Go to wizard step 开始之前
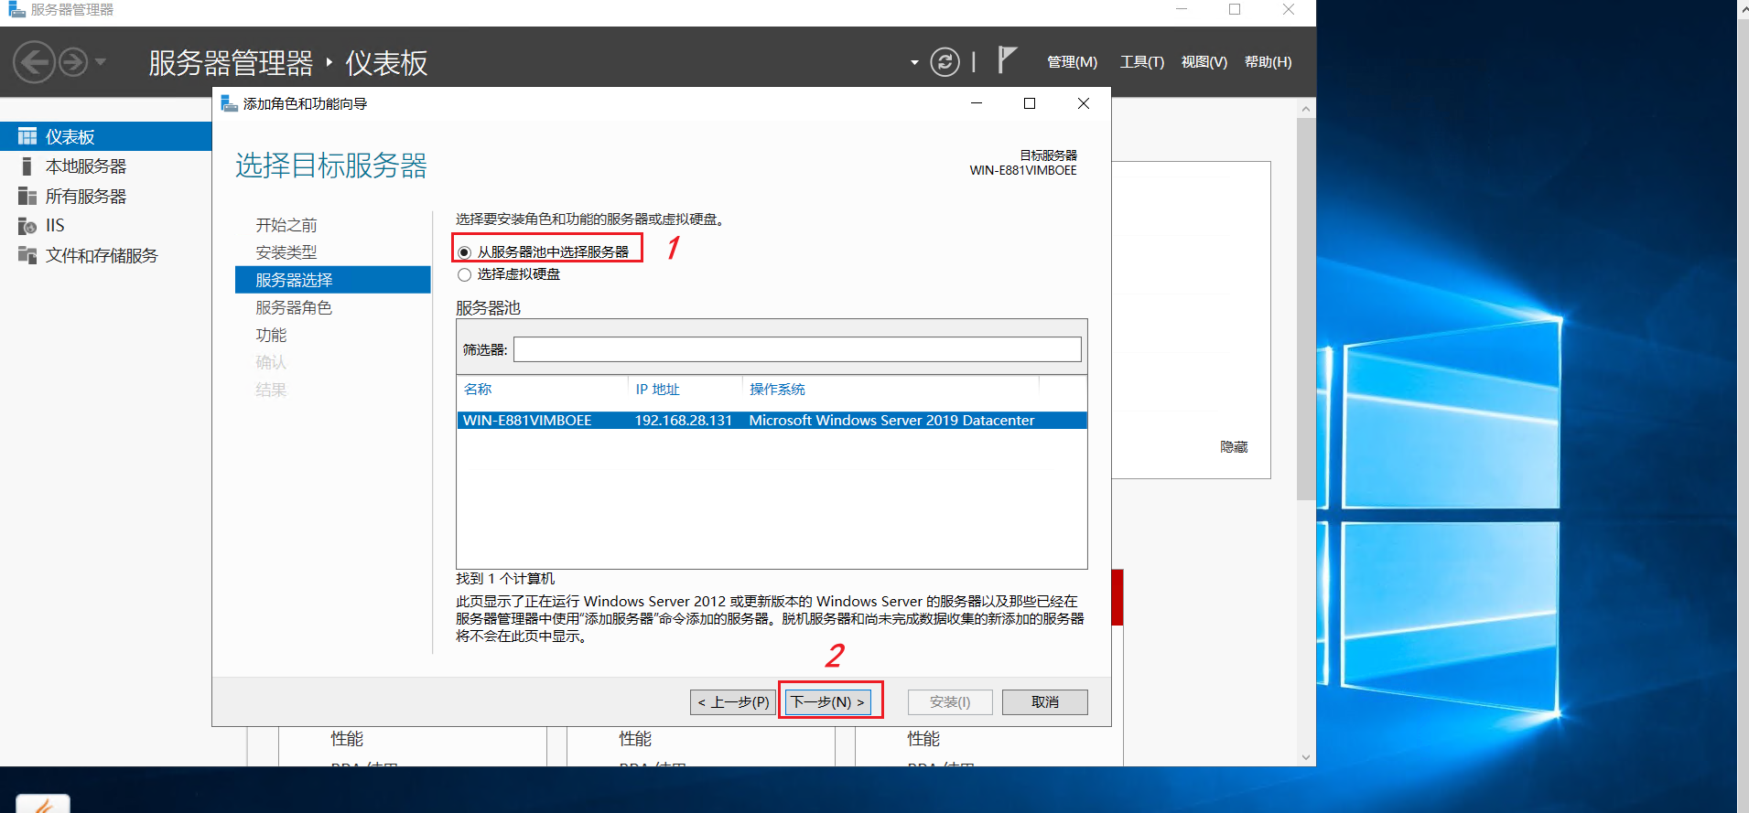1749x813 pixels. pos(286,225)
